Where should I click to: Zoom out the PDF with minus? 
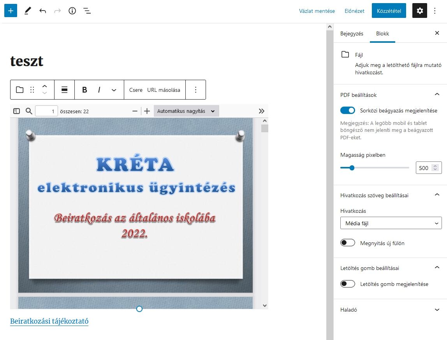(x=135, y=111)
